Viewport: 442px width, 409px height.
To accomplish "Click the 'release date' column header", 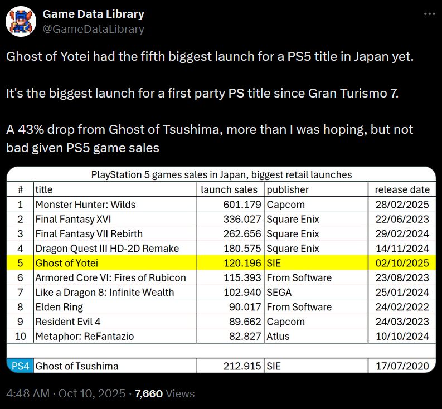I will pyautogui.click(x=402, y=189).
